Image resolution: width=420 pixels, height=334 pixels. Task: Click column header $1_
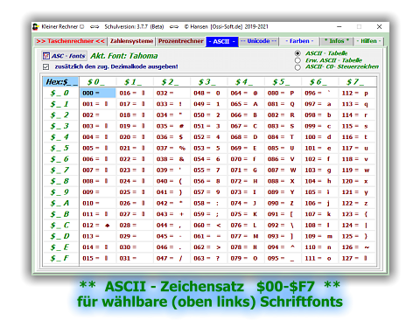pos(135,82)
